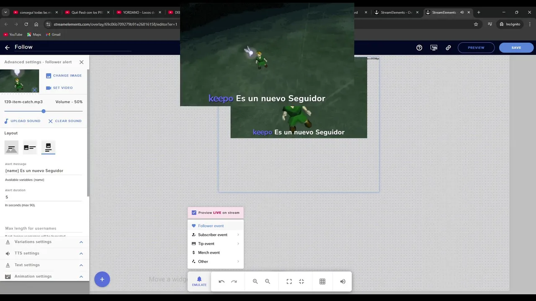This screenshot has height=301, width=536.
Task: Close the advanced settings follower alert panel
Action: click(x=82, y=62)
